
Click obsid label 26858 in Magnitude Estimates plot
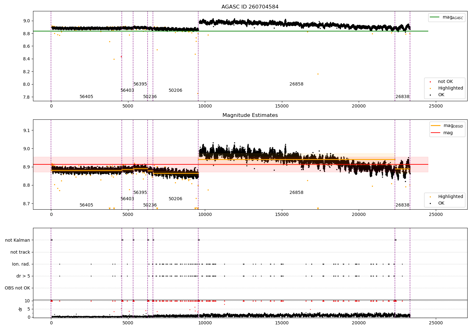296,193
